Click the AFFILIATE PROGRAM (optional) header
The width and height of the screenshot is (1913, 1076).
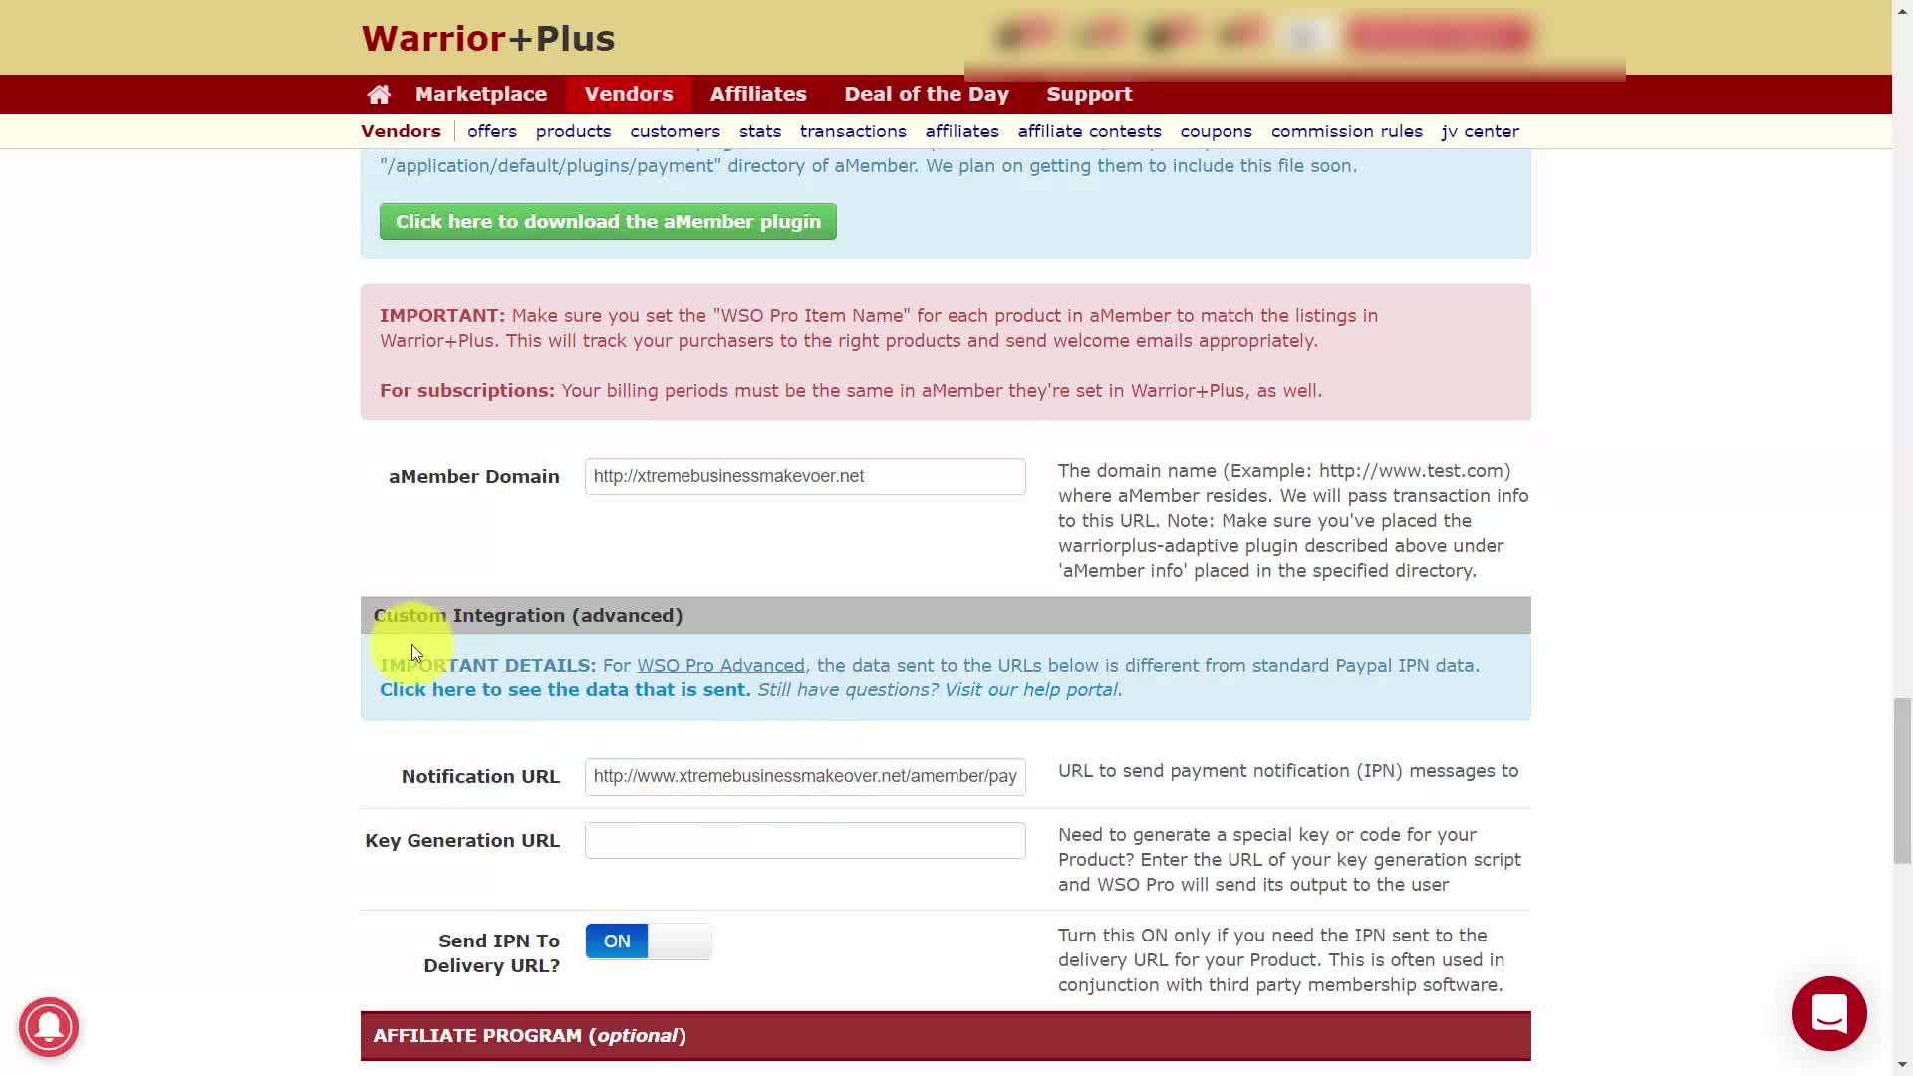[946, 1036]
